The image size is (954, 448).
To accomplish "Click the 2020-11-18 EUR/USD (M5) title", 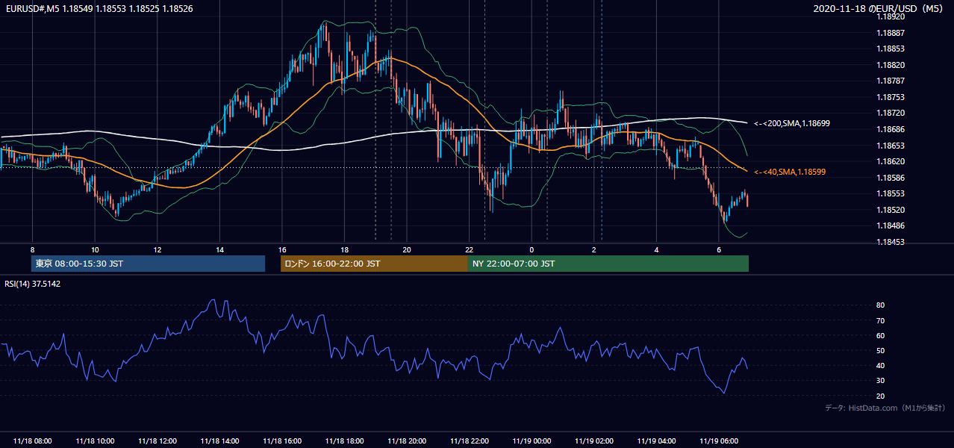I will coord(879,8).
